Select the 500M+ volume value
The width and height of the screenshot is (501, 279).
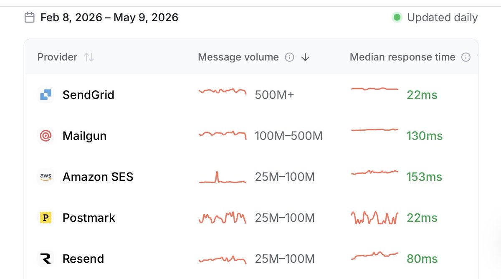pos(274,95)
